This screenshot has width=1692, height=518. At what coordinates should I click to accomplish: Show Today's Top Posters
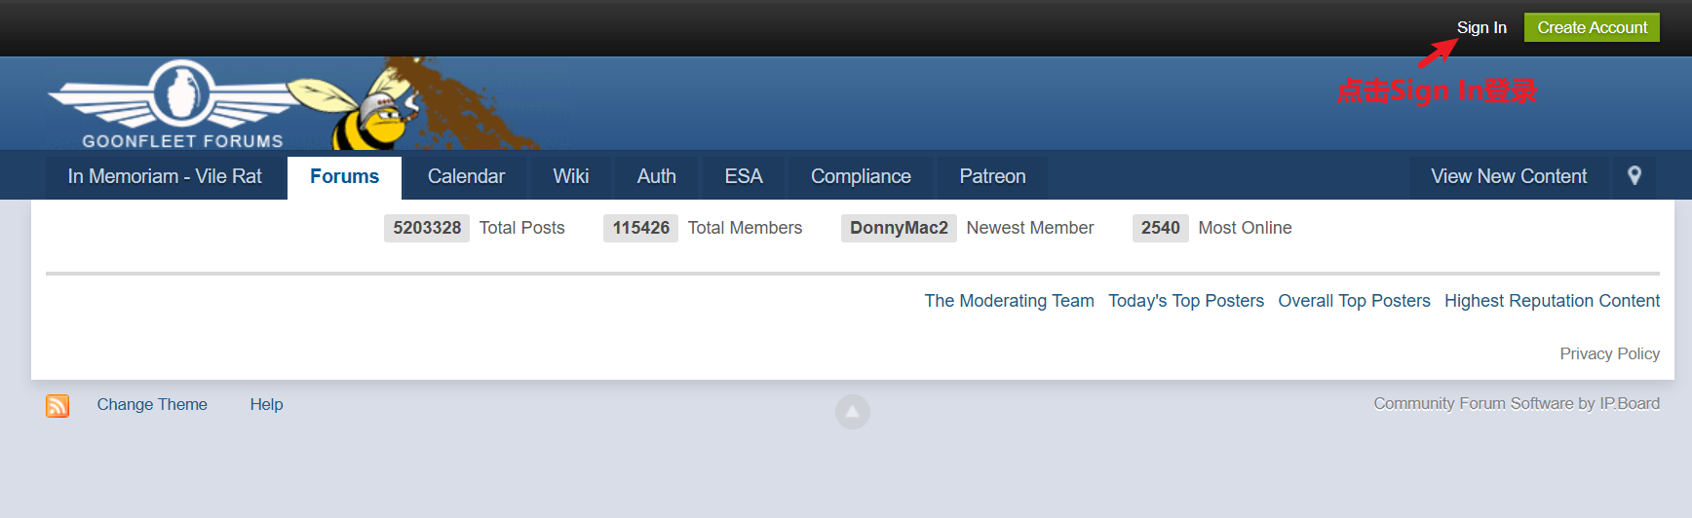[x=1185, y=301]
